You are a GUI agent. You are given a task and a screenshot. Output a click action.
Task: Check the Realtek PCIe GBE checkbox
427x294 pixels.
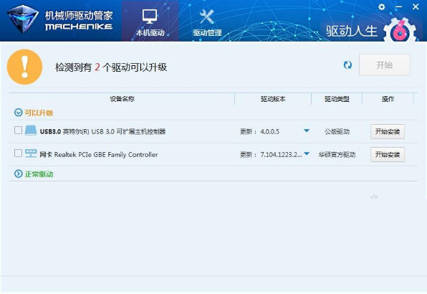click(x=18, y=153)
